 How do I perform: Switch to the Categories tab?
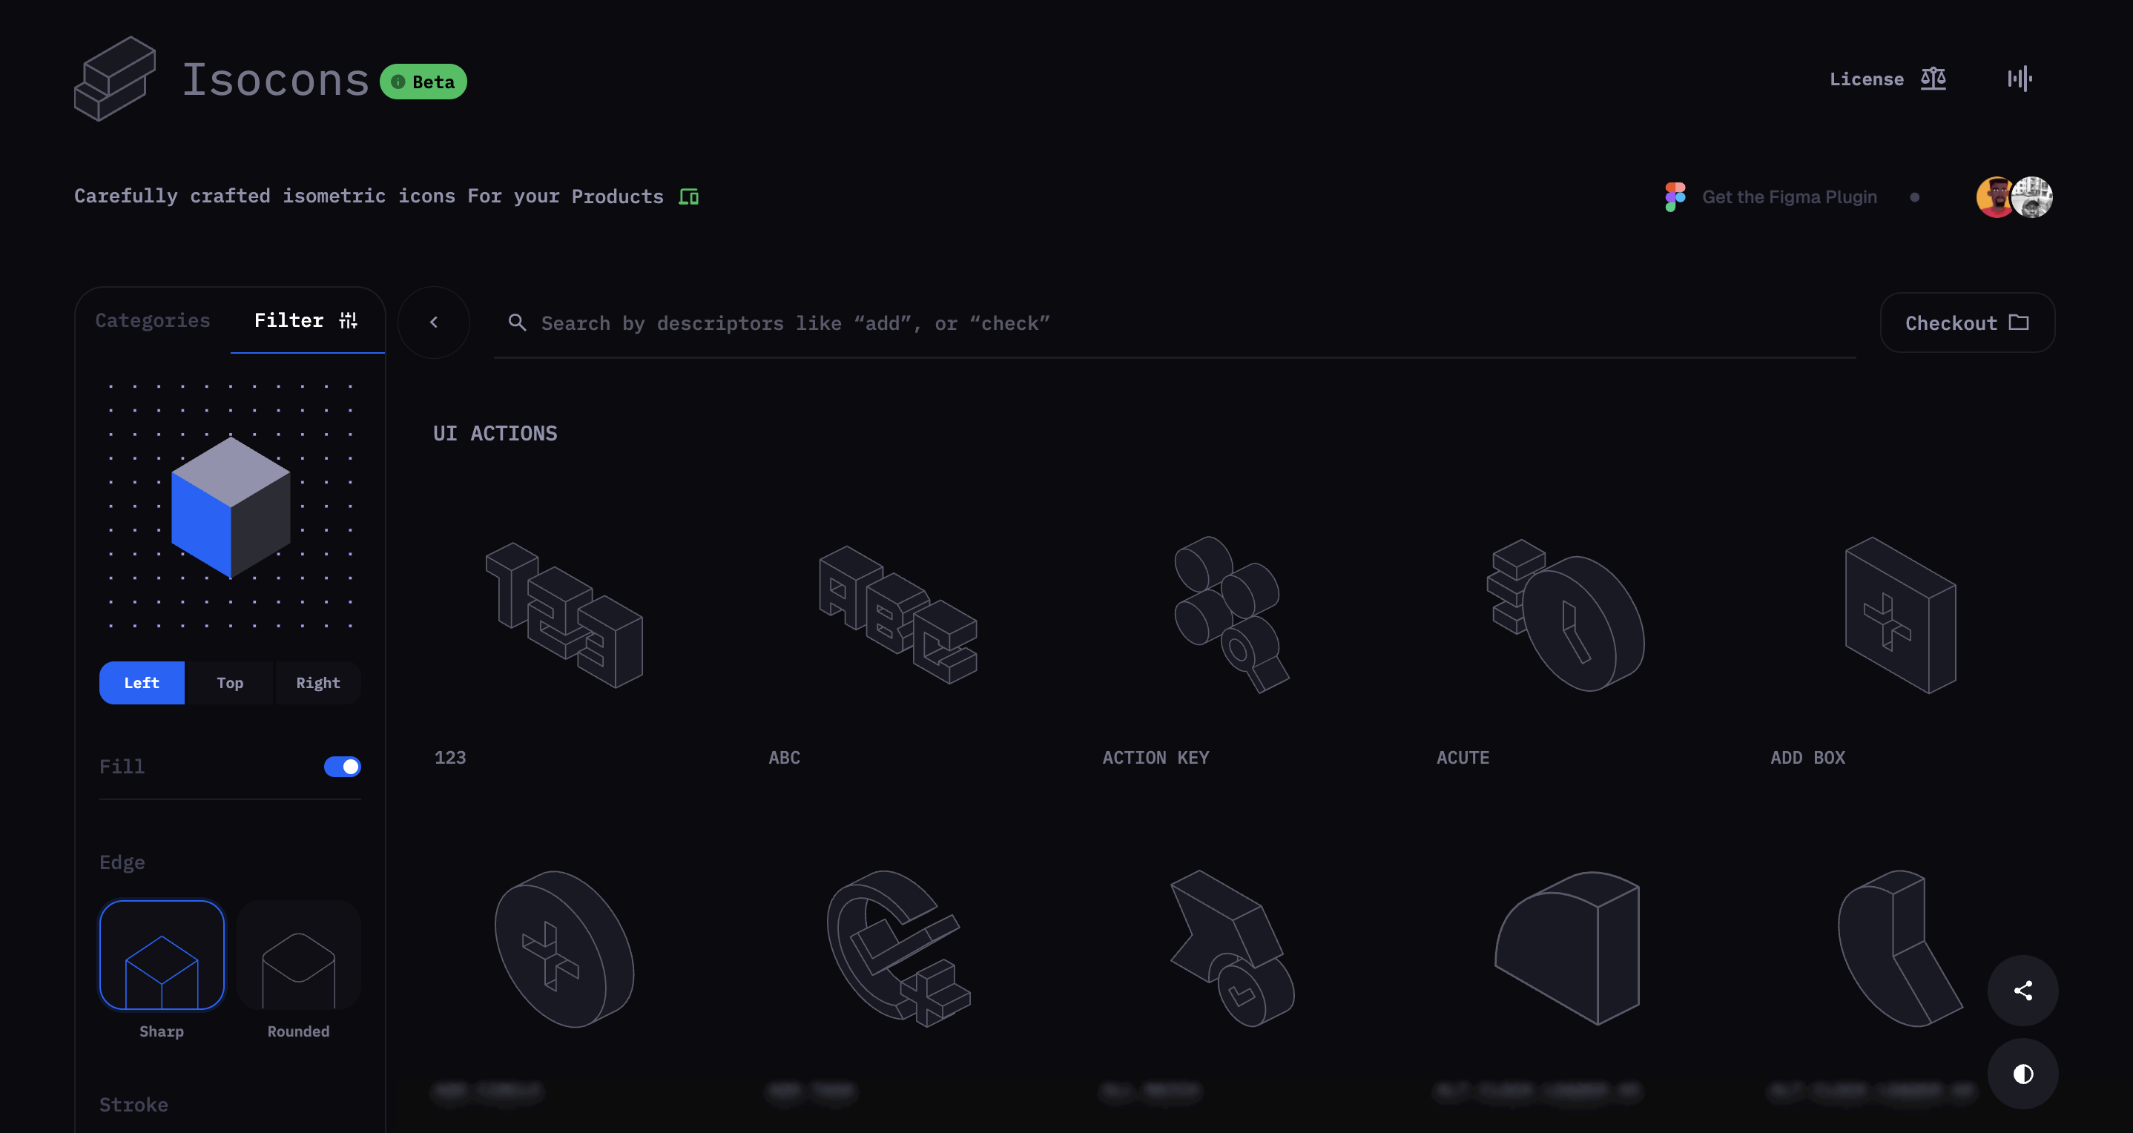tap(152, 320)
